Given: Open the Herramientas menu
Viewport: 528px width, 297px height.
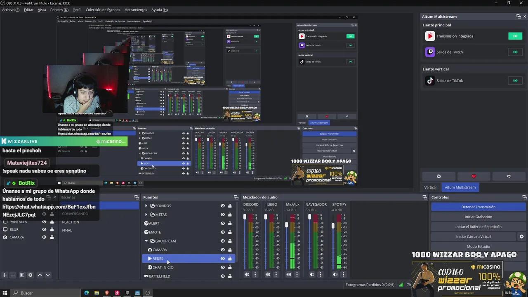Looking at the screenshot, I should click(136, 9).
